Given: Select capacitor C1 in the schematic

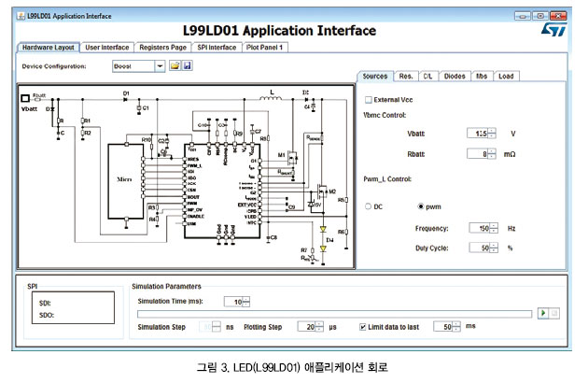Looking at the screenshot, I should [x=139, y=108].
